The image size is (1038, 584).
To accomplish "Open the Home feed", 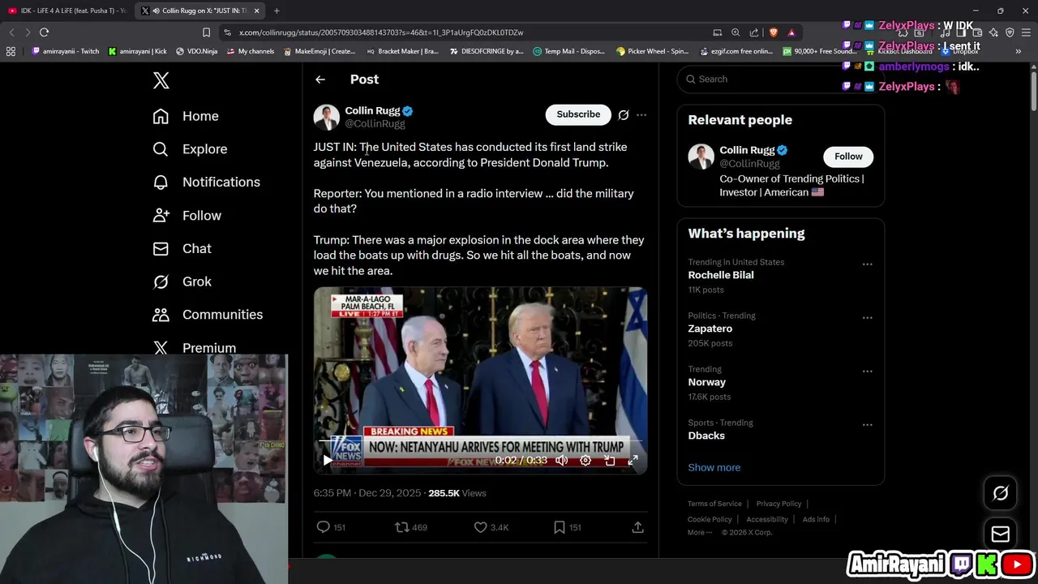I will pyautogui.click(x=186, y=116).
